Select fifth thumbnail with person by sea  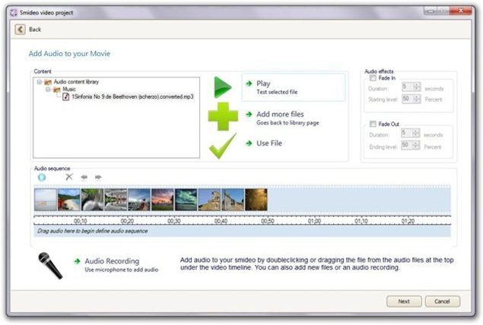click(x=139, y=200)
